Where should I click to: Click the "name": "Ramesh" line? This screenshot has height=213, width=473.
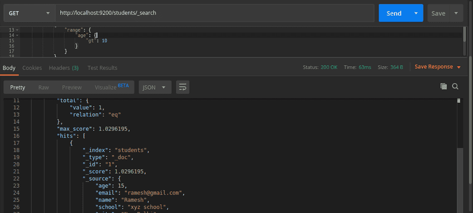click(122, 200)
